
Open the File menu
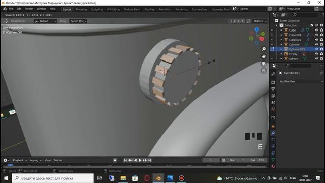point(11,9)
